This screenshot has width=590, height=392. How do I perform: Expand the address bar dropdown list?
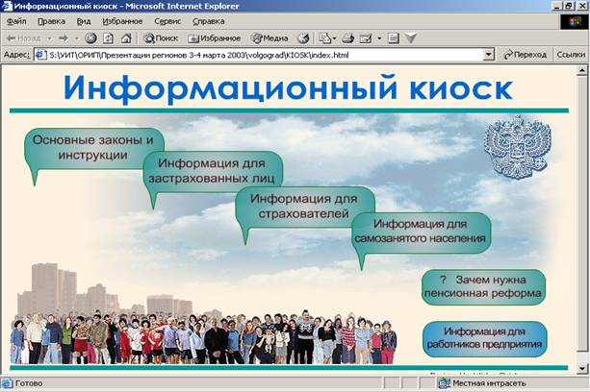coord(489,56)
